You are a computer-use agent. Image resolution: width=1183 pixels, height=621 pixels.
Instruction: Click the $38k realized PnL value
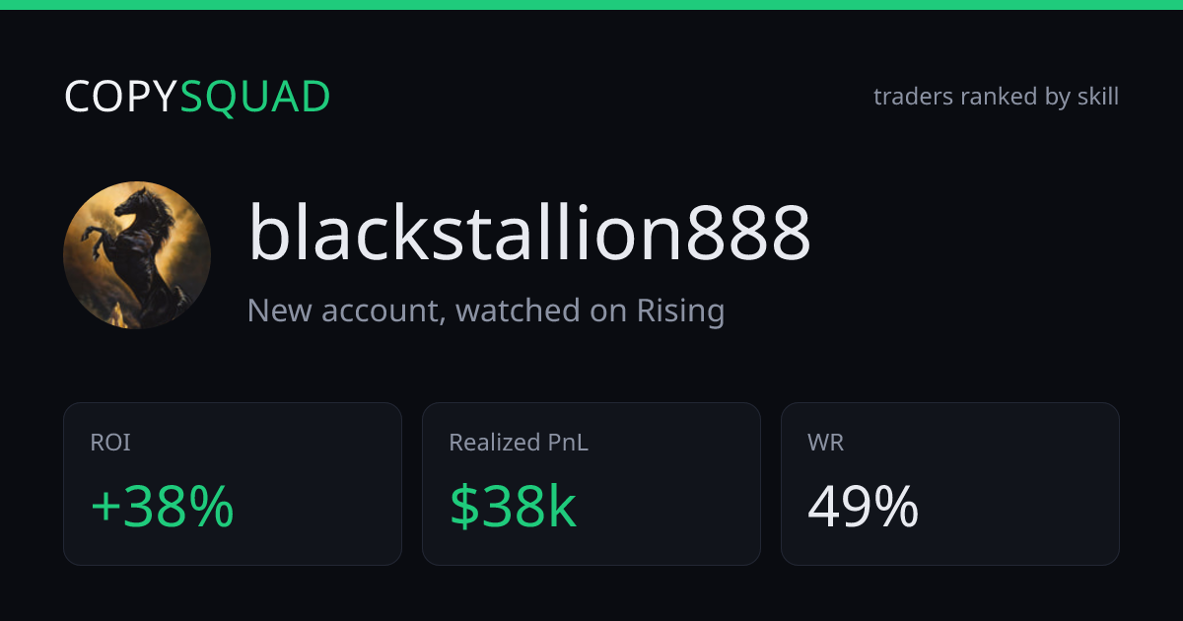513,508
